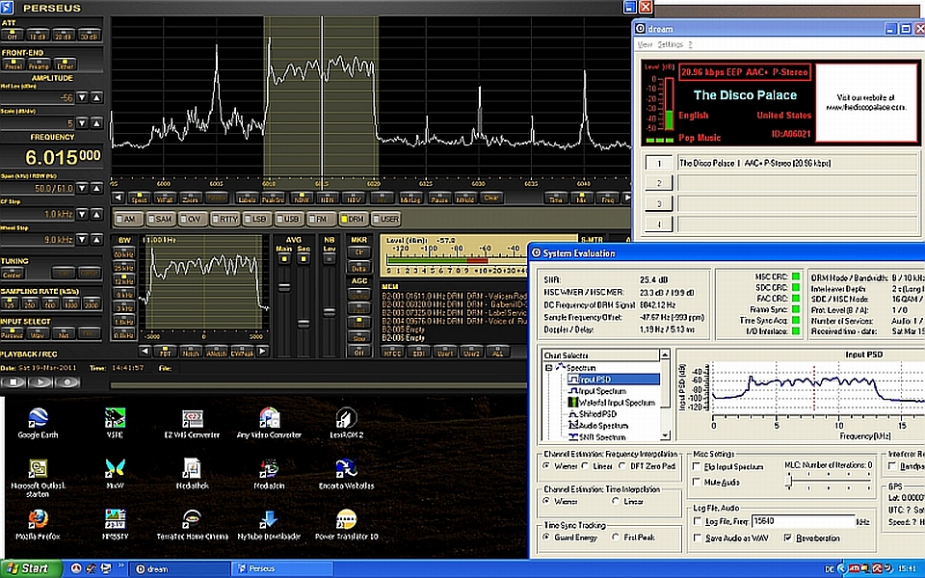Viewport: 925px width, 578px height.
Task: Click NB Lev slider handle
Action: click(x=330, y=311)
